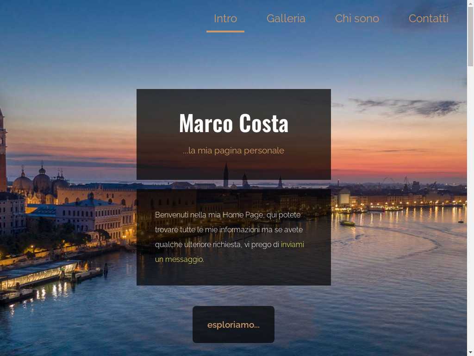Viewport: 474px width, 356px height.
Task: Click the esploriamo... button
Action: click(233, 324)
